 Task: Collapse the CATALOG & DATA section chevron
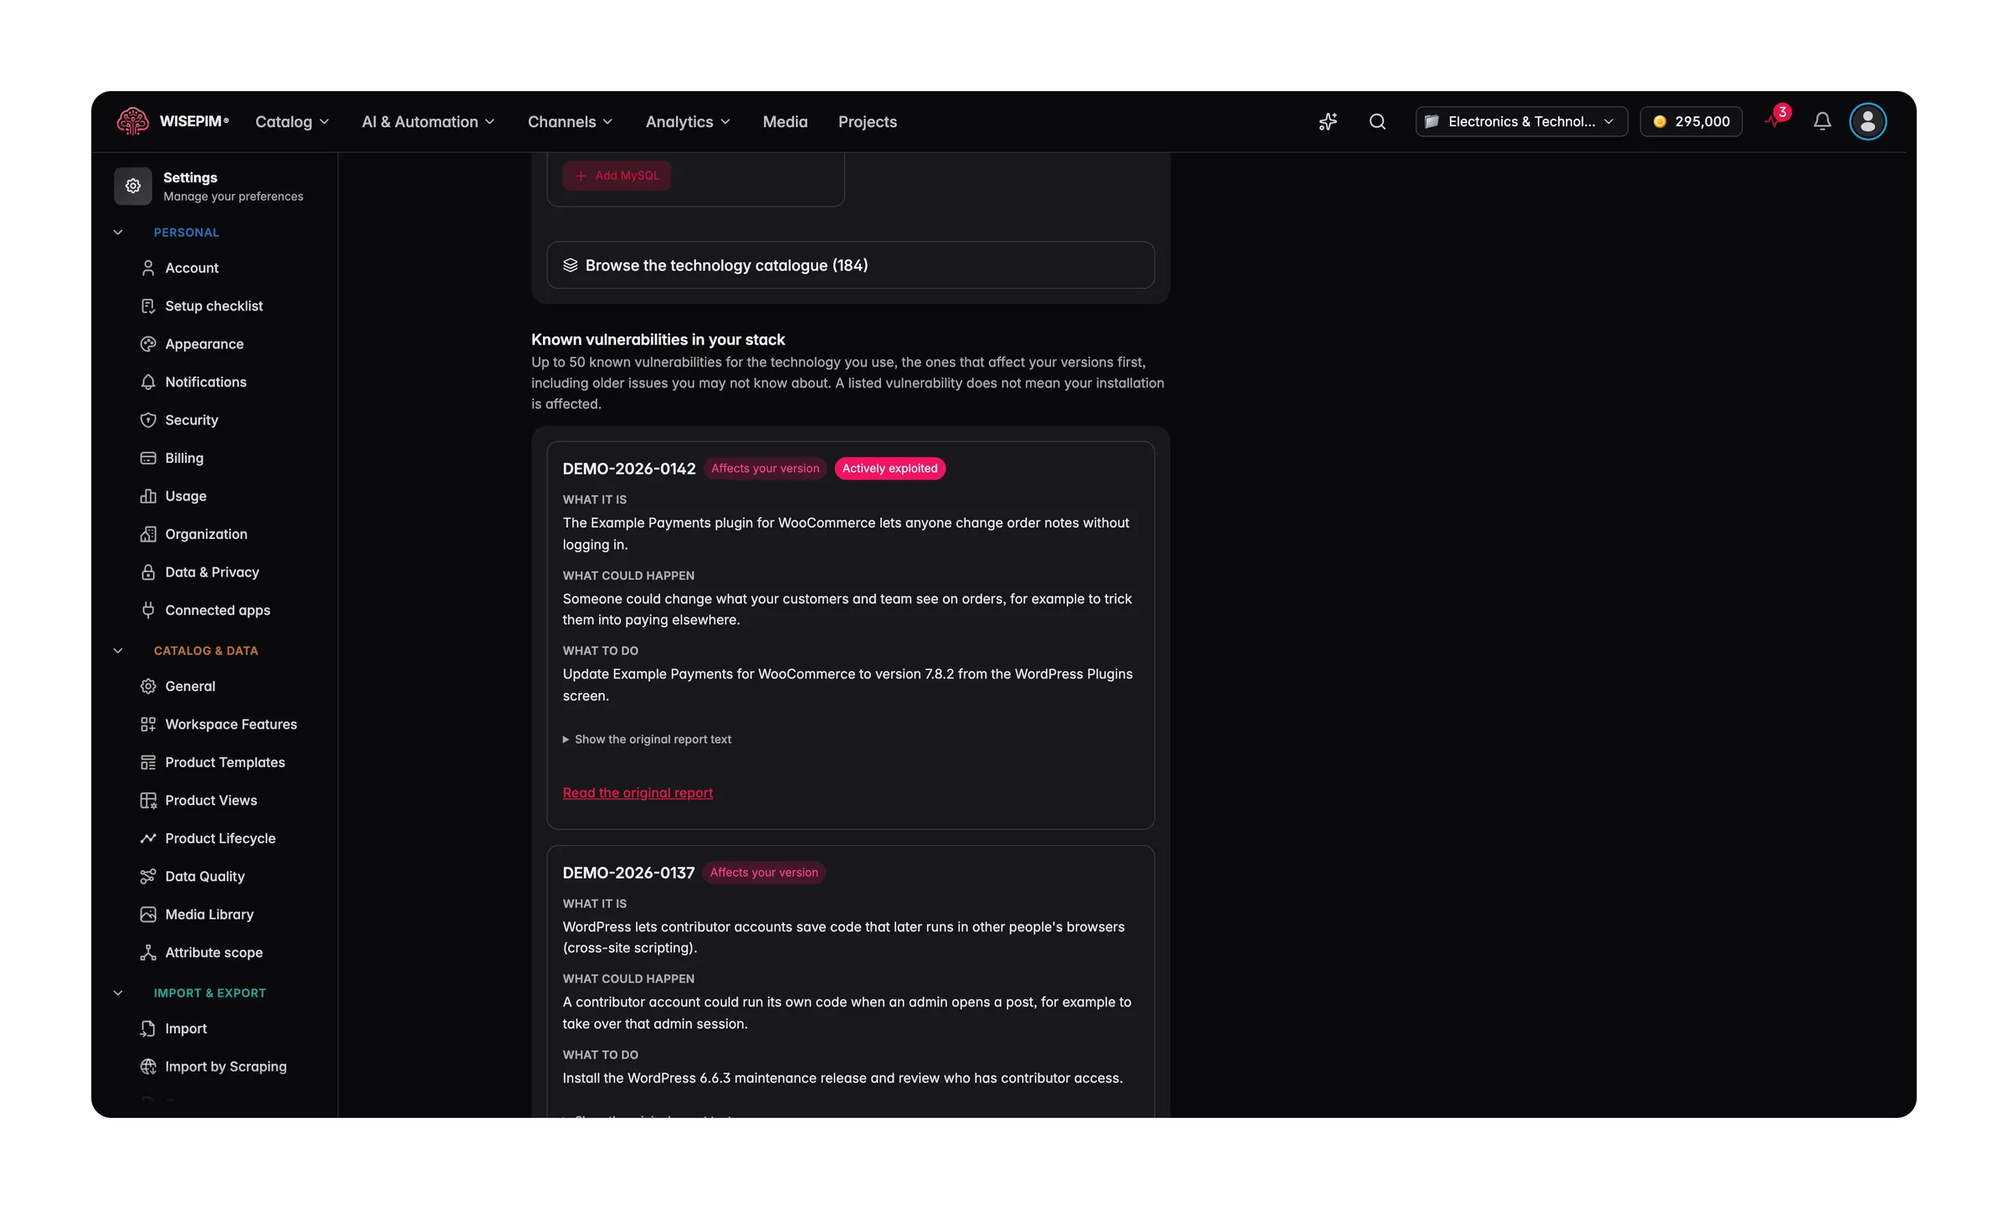click(x=118, y=651)
